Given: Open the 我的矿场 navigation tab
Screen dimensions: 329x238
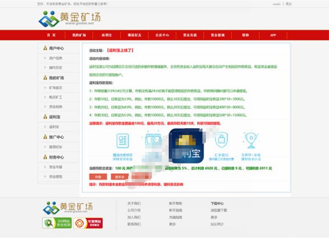Looking at the screenshot, I should coord(79,35).
